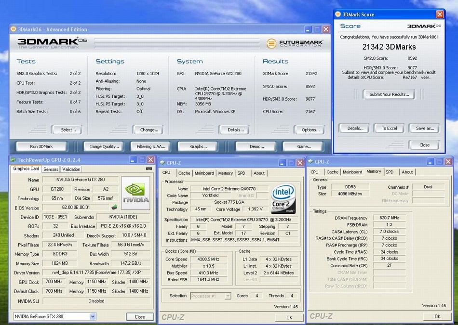Open Cache tab in CPU-Z memory window
The image size is (458, 325).
pos(332,172)
